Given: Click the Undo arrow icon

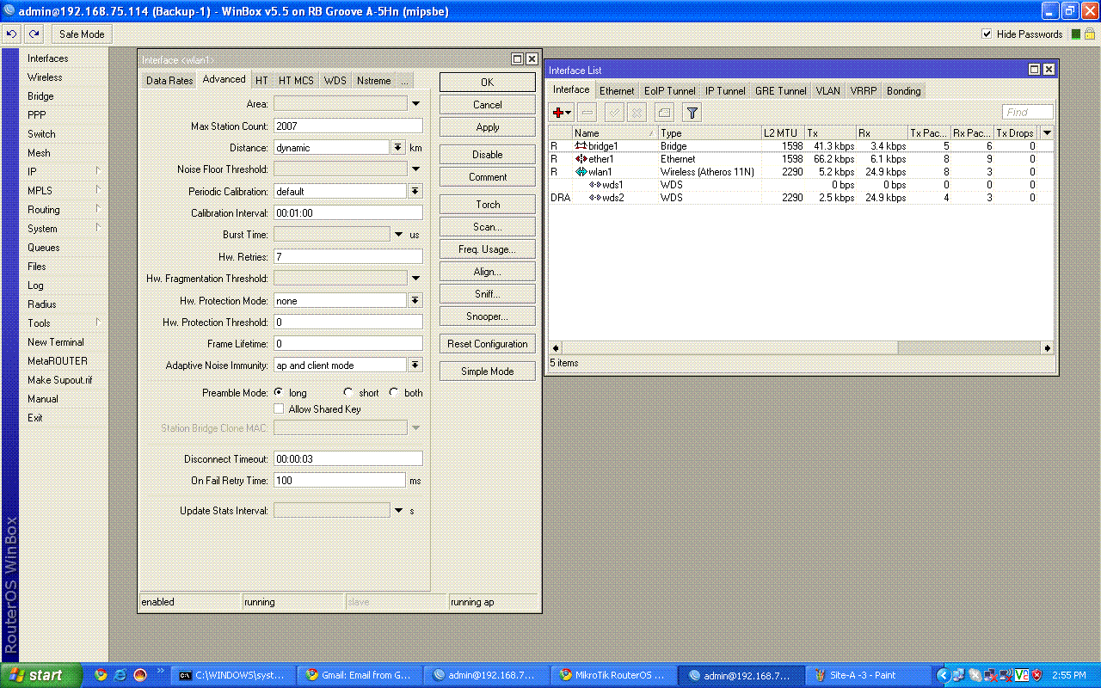Looking at the screenshot, I should [11, 34].
